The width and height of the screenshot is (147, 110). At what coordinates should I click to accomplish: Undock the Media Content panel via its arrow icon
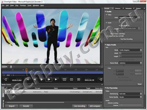click(102, 85)
